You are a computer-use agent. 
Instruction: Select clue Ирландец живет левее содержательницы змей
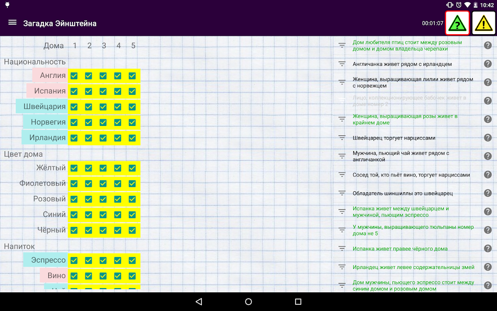pyautogui.click(x=414, y=267)
